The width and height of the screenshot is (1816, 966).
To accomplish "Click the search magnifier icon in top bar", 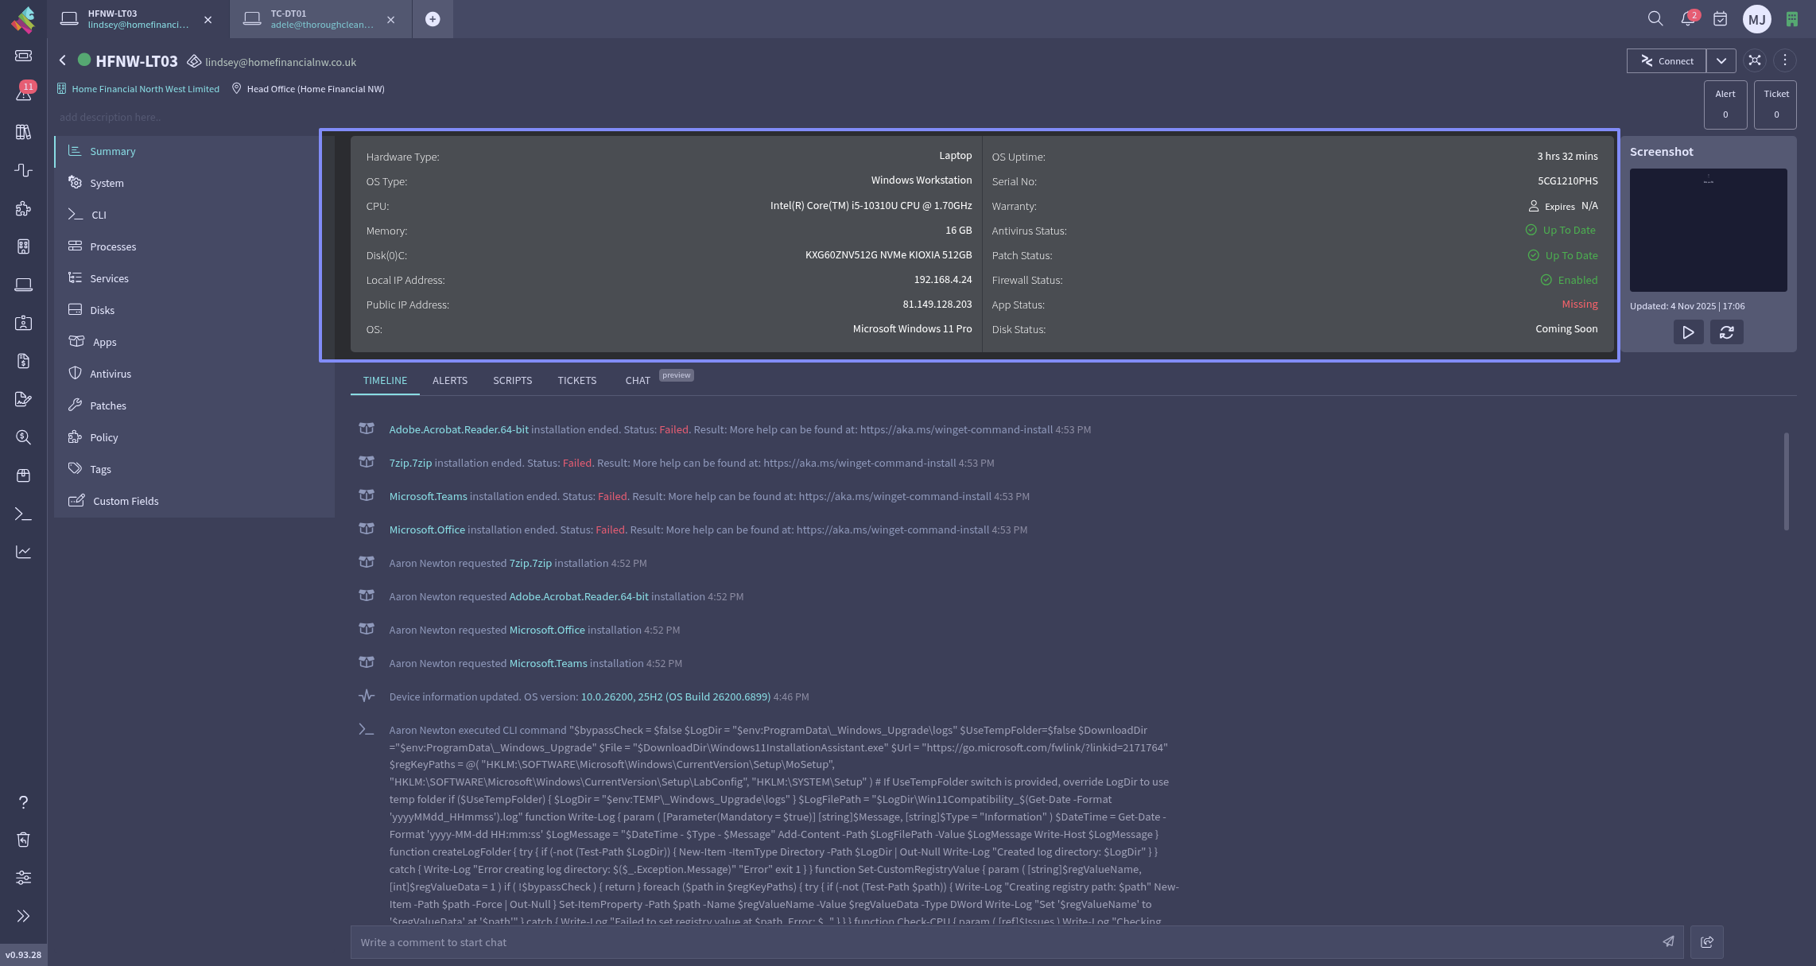I will [1655, 18].
